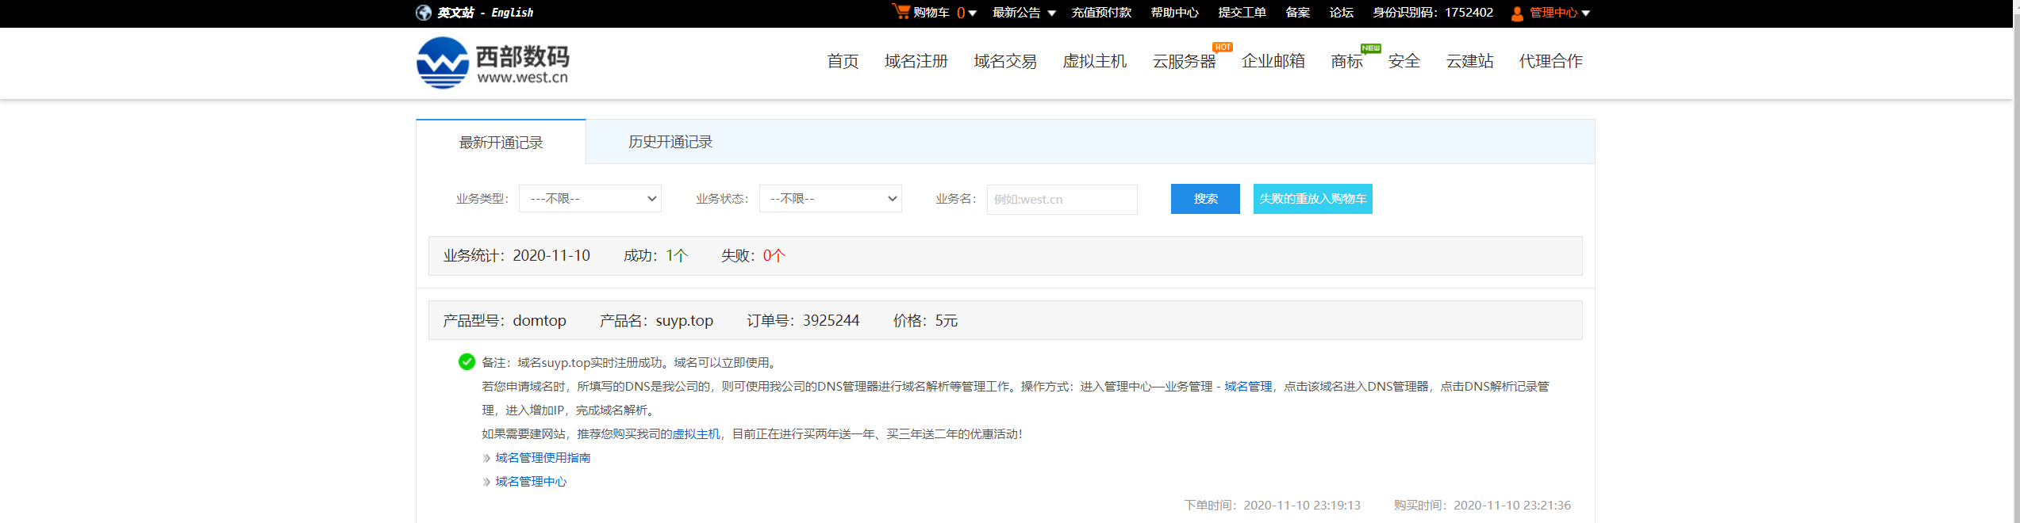Image resolution: width=2020 pixels, height=523 pixels.
Task: Open 域名注册 navigation item
Action: tap(916, 61)
